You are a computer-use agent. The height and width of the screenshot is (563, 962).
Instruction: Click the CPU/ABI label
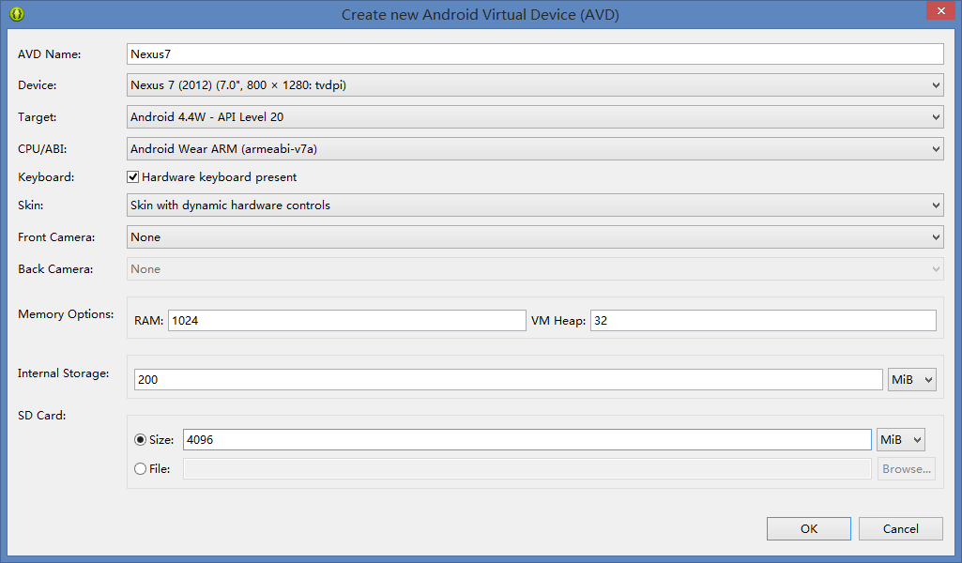click(42, 149)
